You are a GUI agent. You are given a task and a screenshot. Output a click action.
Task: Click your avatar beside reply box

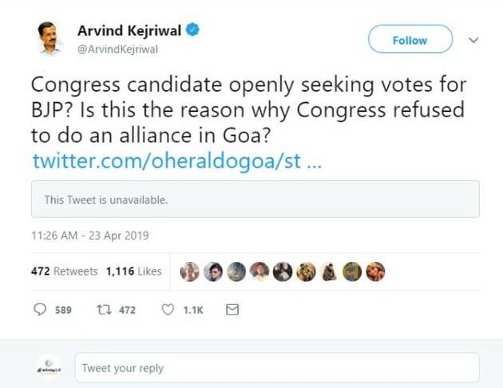point(50,367)
